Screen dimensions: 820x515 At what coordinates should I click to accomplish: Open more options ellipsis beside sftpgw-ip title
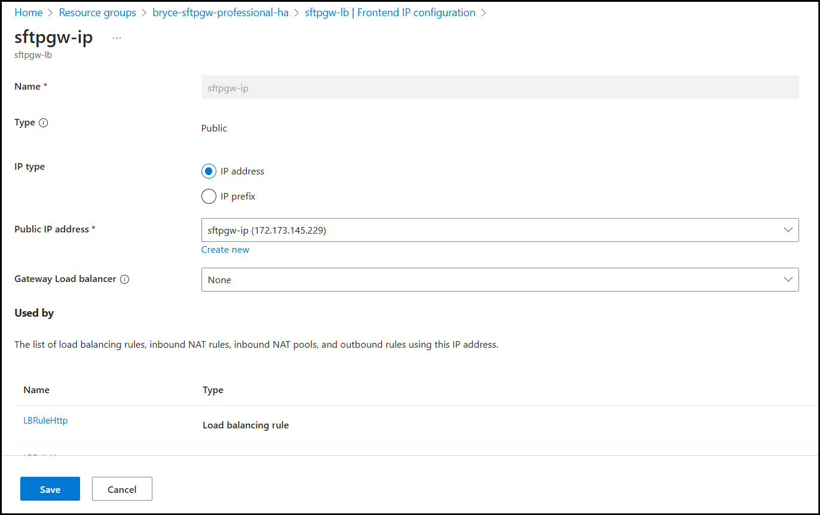click(117, 38)
